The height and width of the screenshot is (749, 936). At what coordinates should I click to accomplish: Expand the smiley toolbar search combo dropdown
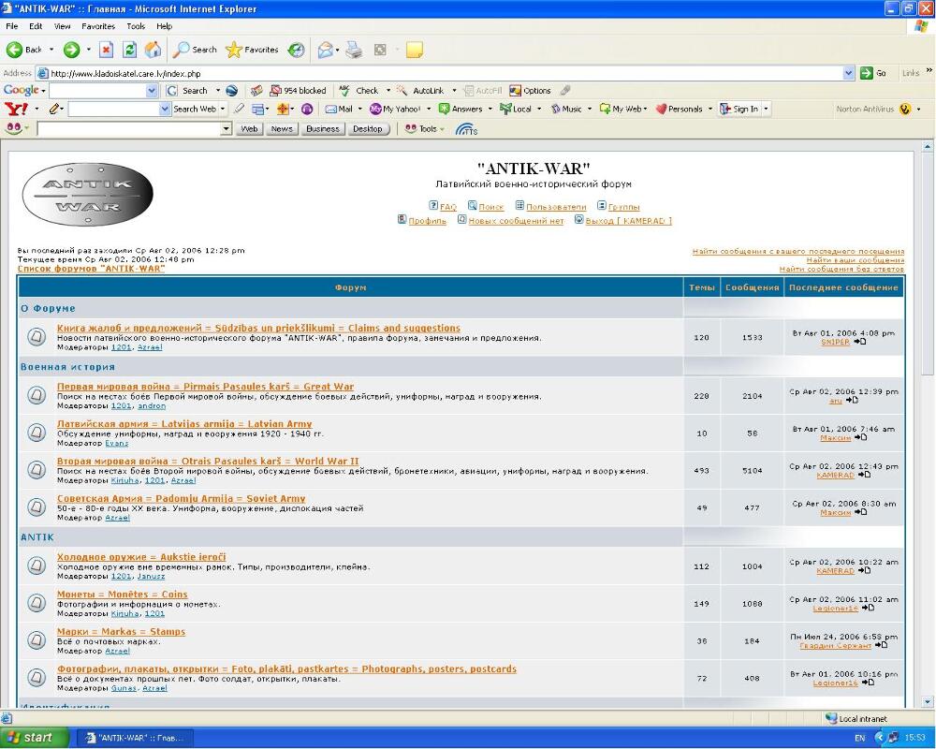click(x=226, y=128)
